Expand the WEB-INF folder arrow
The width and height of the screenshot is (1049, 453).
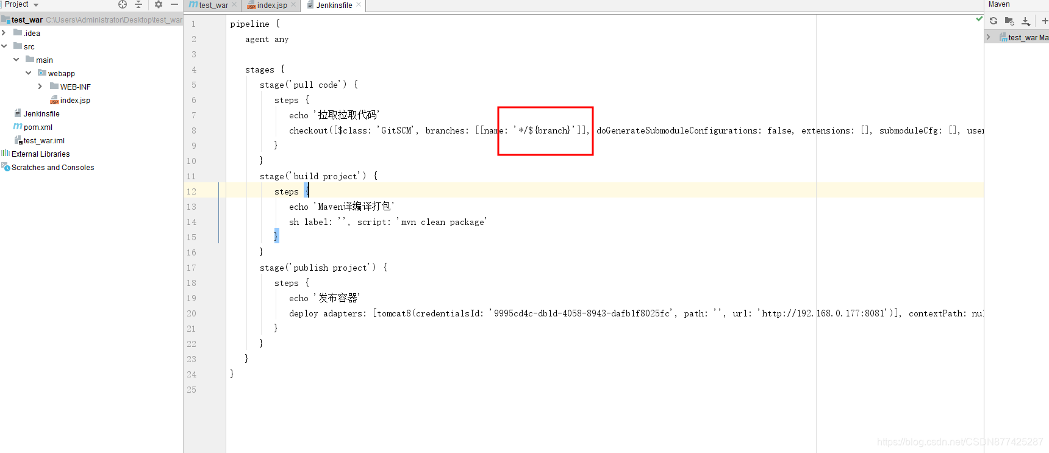[41, 87]
